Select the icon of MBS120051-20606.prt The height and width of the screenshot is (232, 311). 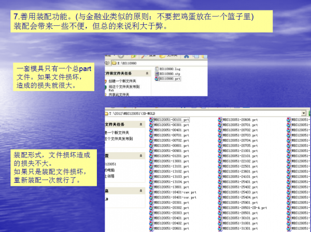click(220, 120)
